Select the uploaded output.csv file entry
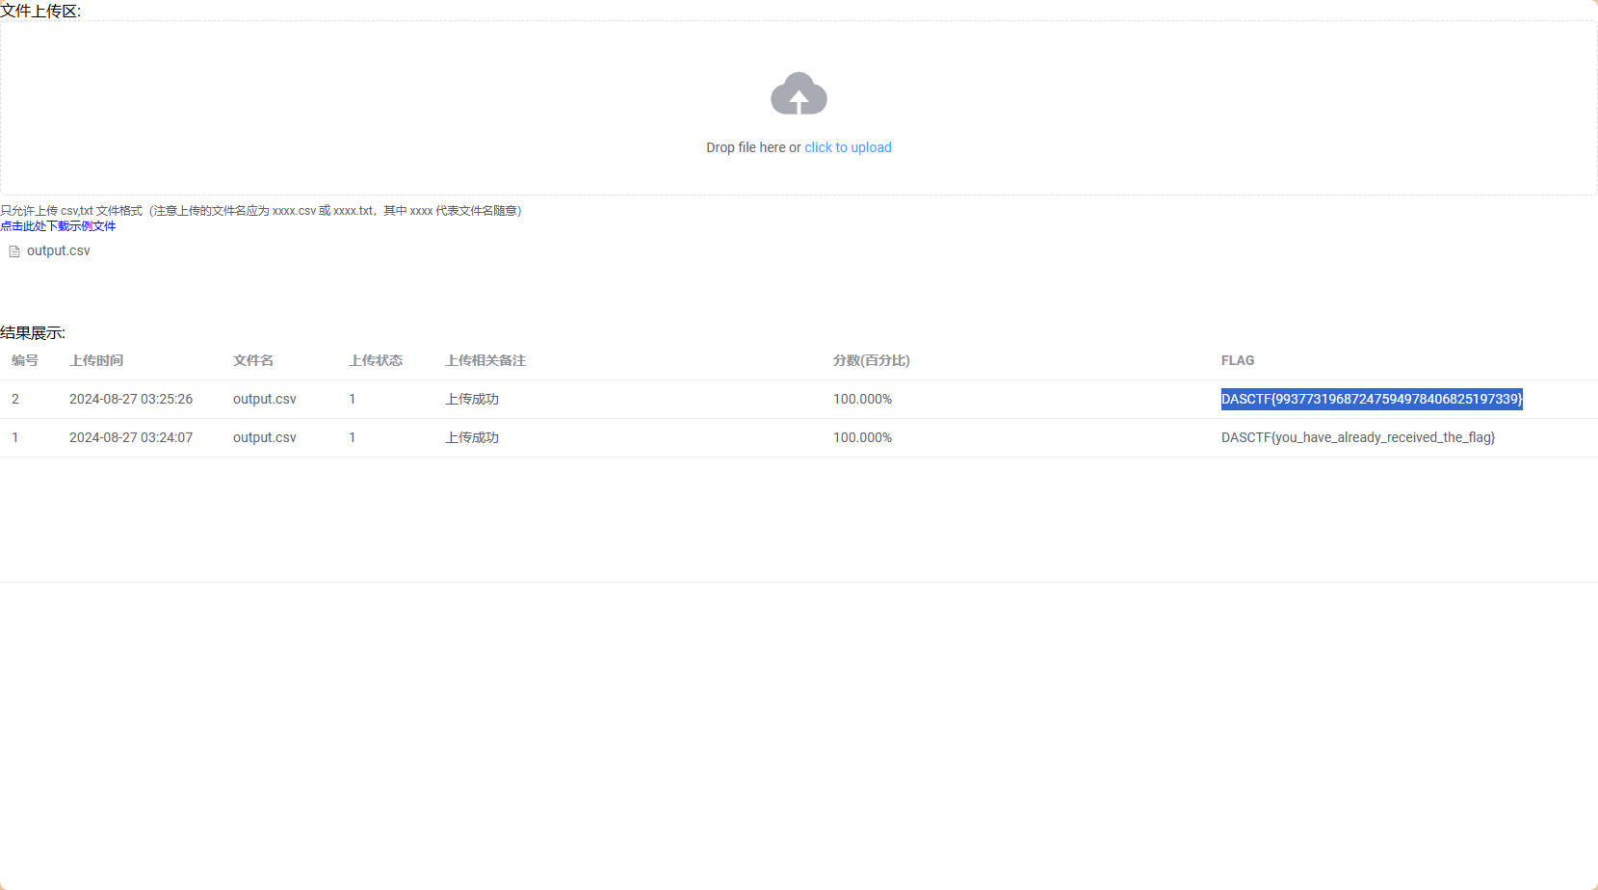This screenshot has height=890, width=1598. (58, 250)
